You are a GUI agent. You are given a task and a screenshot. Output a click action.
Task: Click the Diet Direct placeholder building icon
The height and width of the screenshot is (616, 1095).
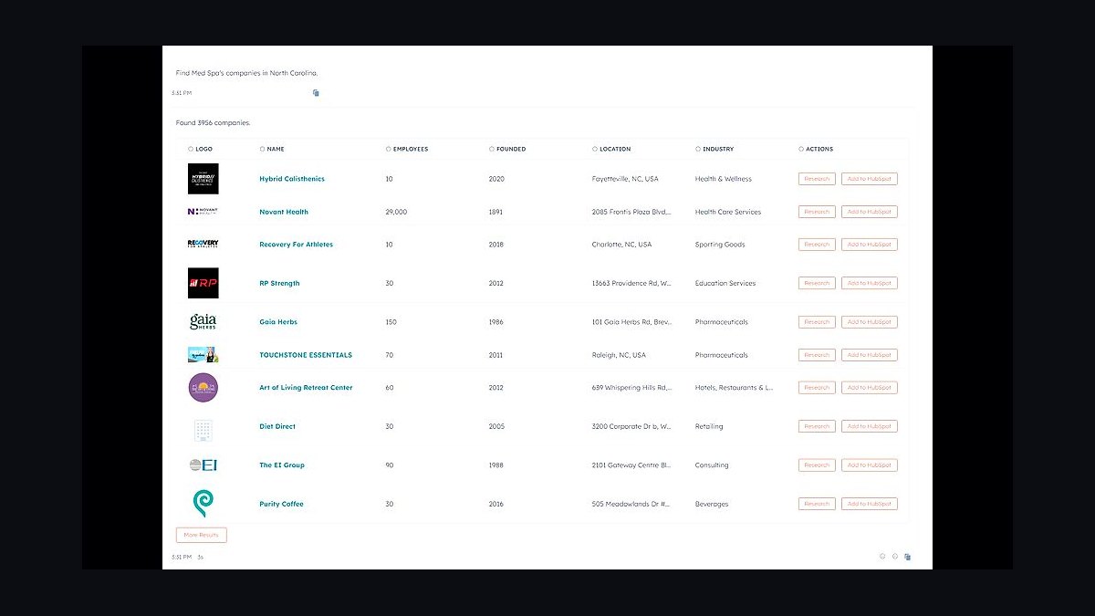(x=203, y=430)
